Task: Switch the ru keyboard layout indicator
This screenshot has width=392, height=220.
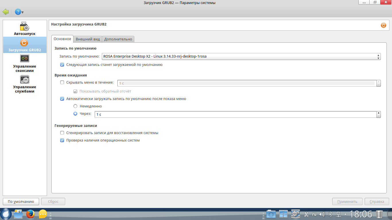Action: [x=314, y=214]
